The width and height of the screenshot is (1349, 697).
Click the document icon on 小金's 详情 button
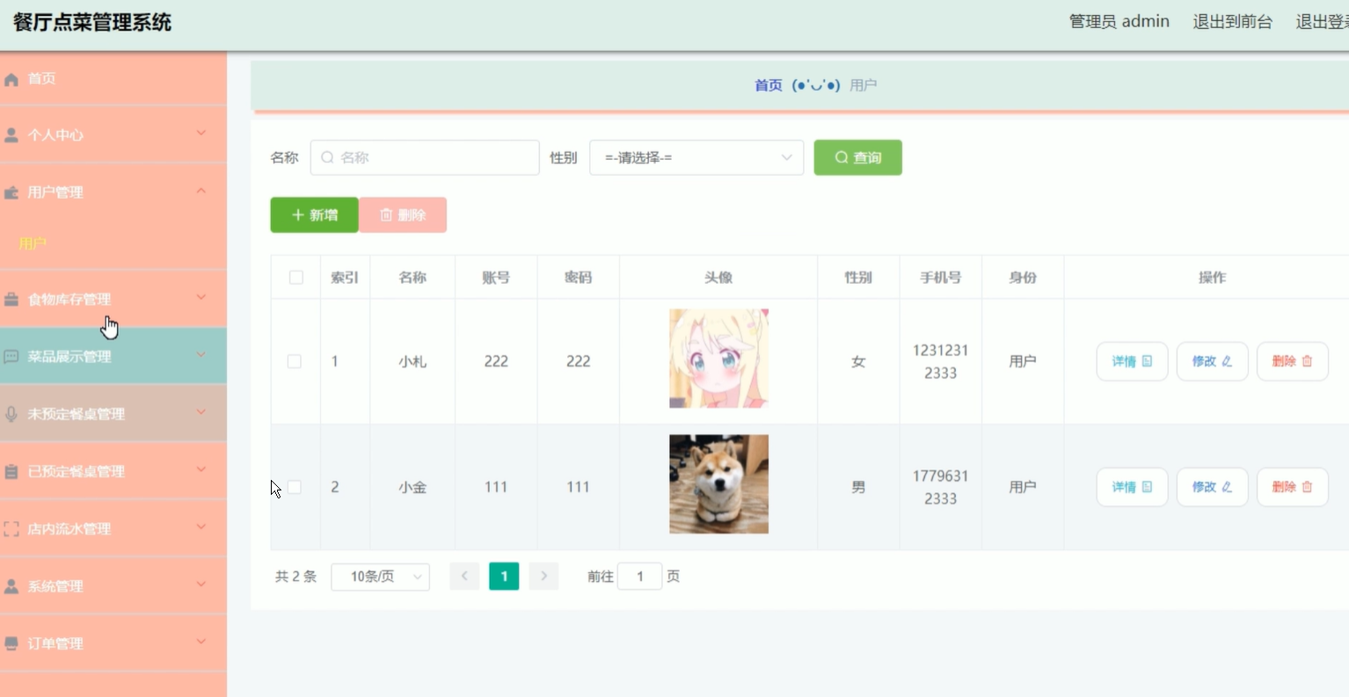tap(1147, 487)
